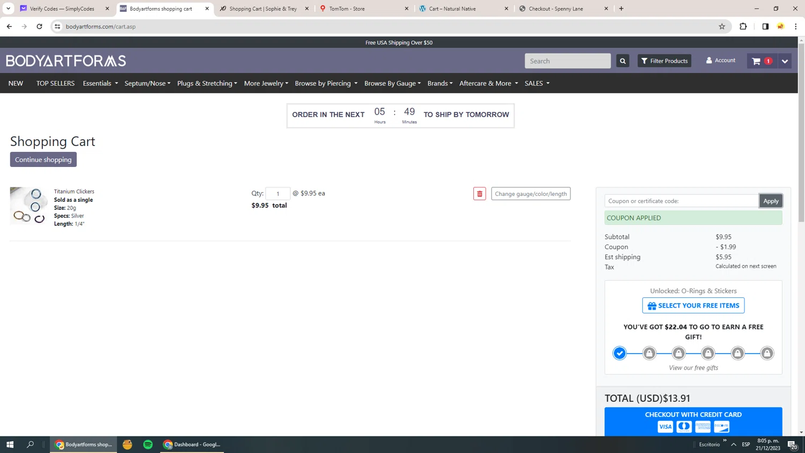View site information icon in address bar

tap(57, 26)
